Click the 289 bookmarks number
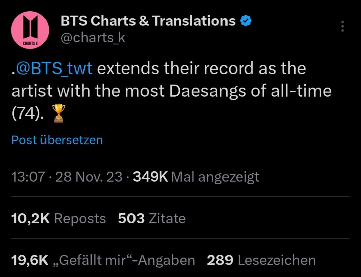The image size is (361, 277). point(220,260)
